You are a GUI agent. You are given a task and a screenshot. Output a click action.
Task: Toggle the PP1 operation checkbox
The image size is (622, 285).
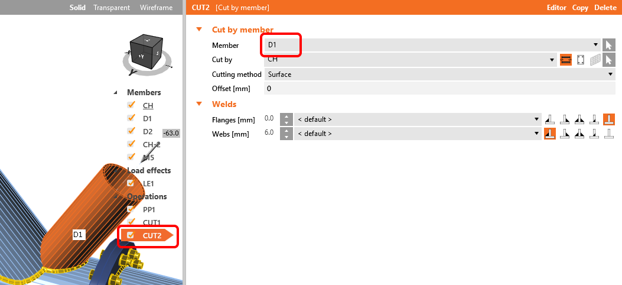tap(131, 209)
